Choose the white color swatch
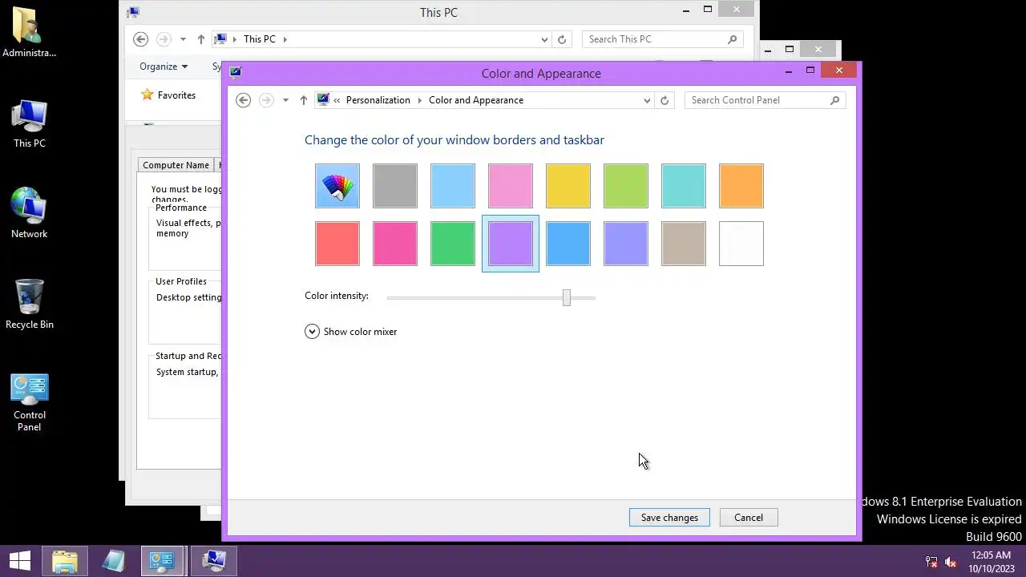 [741, 244]
